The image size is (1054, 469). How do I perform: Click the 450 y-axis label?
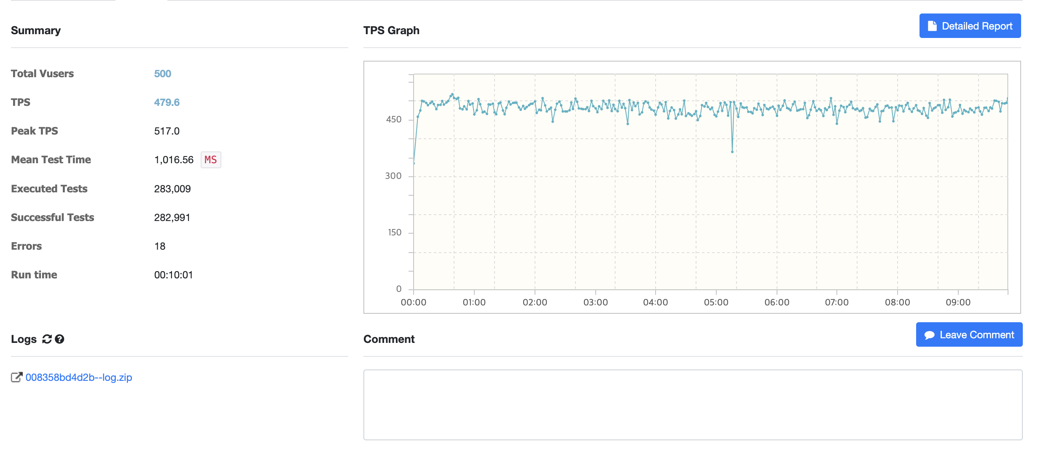[x=394, y=119]
